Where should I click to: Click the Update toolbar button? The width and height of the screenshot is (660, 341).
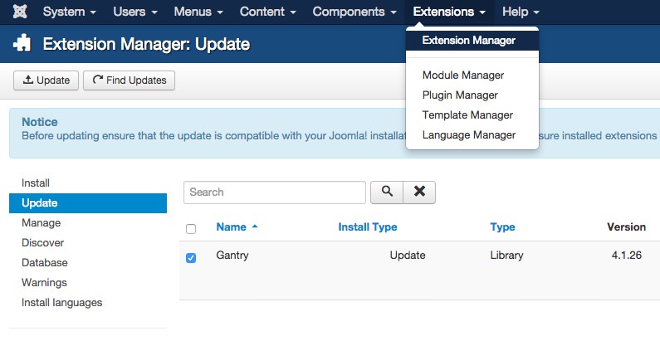[x=46, y=80]
